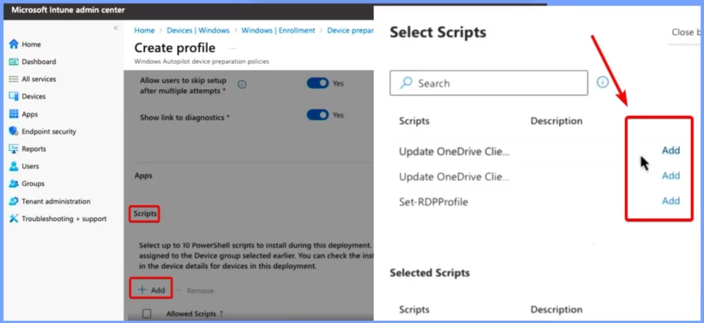
Task: Click info icon next to Search box
Action: point(602,82)
